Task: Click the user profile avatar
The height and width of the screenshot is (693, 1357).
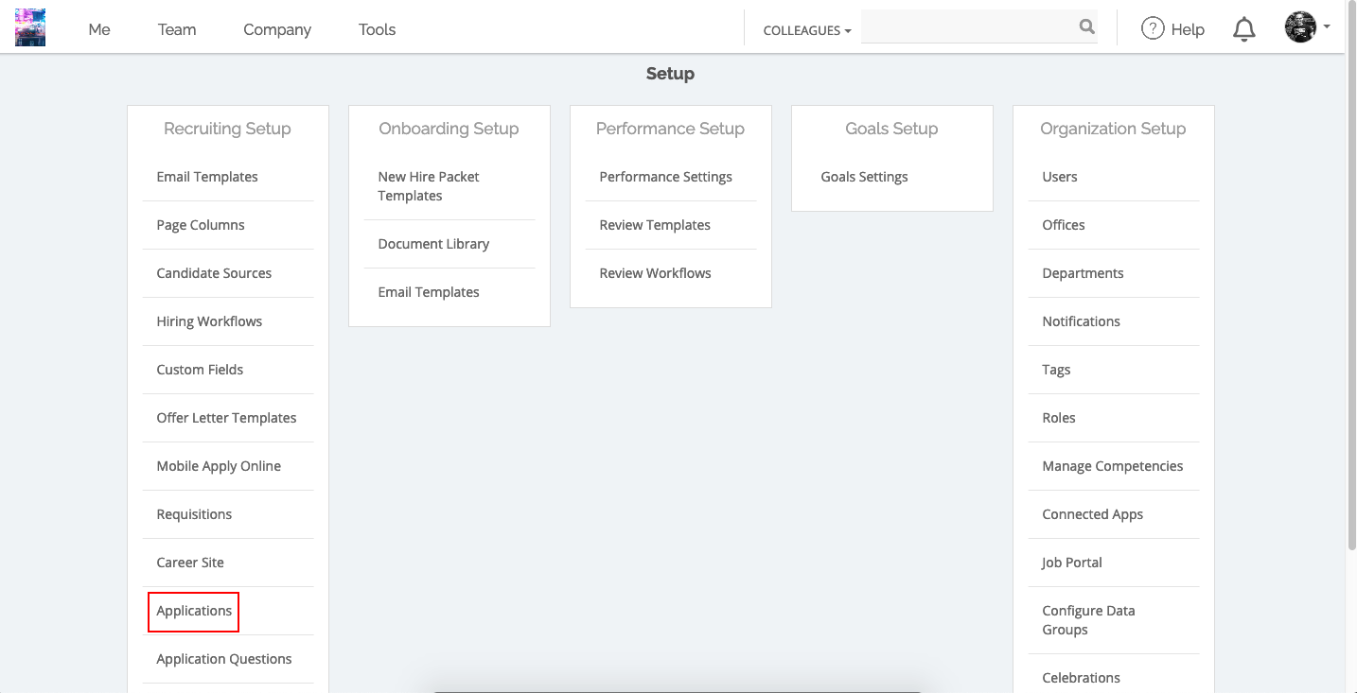Action: click(x=1300, y=27)
